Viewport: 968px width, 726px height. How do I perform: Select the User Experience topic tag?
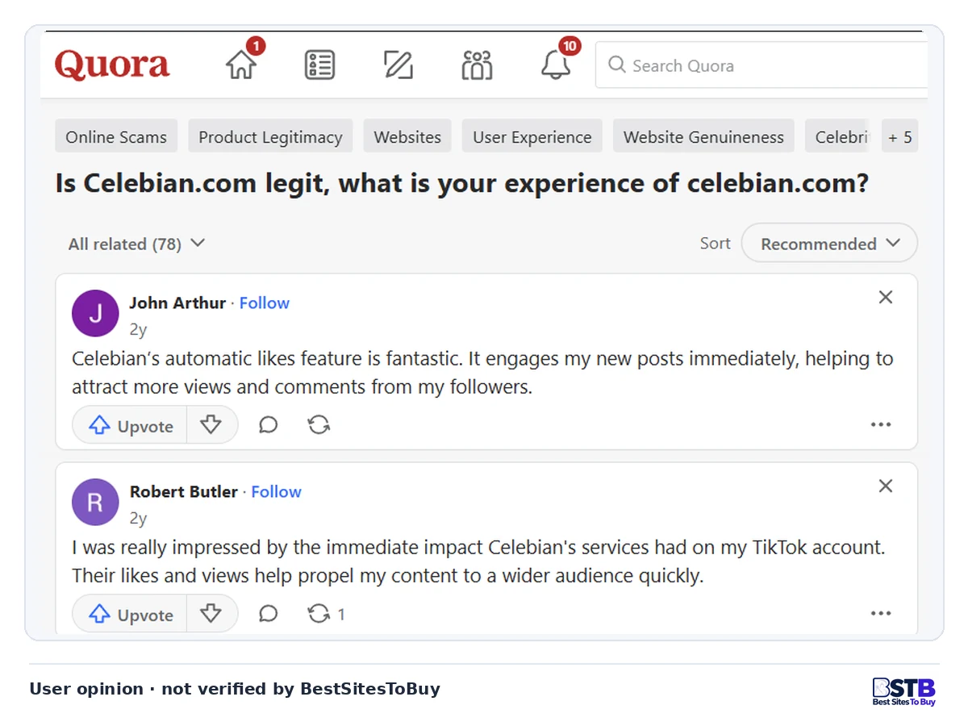tap(532, 137)
